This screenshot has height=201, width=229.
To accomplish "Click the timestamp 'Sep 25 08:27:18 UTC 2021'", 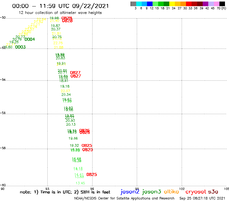I will pos(202,198).
